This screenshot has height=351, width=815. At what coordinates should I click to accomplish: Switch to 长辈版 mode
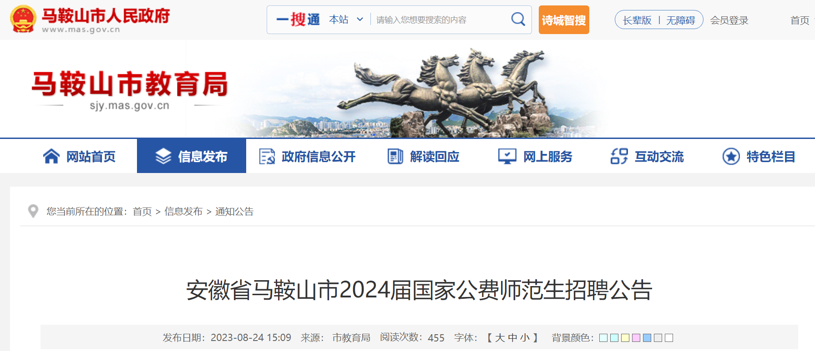click(637, 20)
